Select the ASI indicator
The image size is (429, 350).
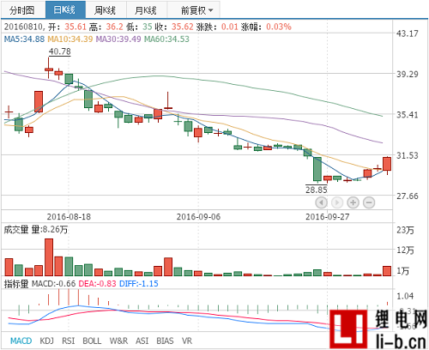[x=142, y=341]
